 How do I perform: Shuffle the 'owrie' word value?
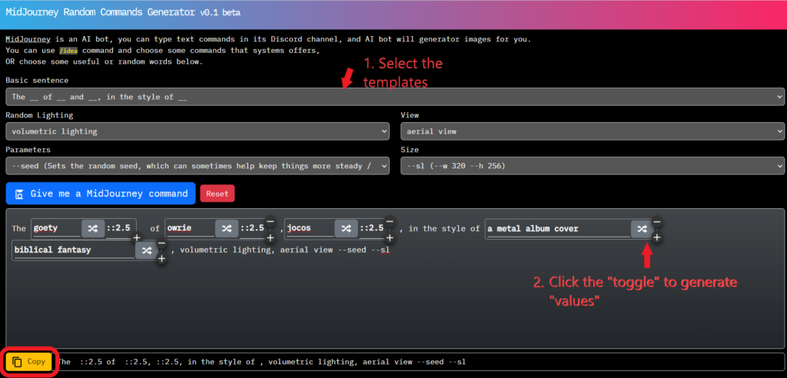227,228
